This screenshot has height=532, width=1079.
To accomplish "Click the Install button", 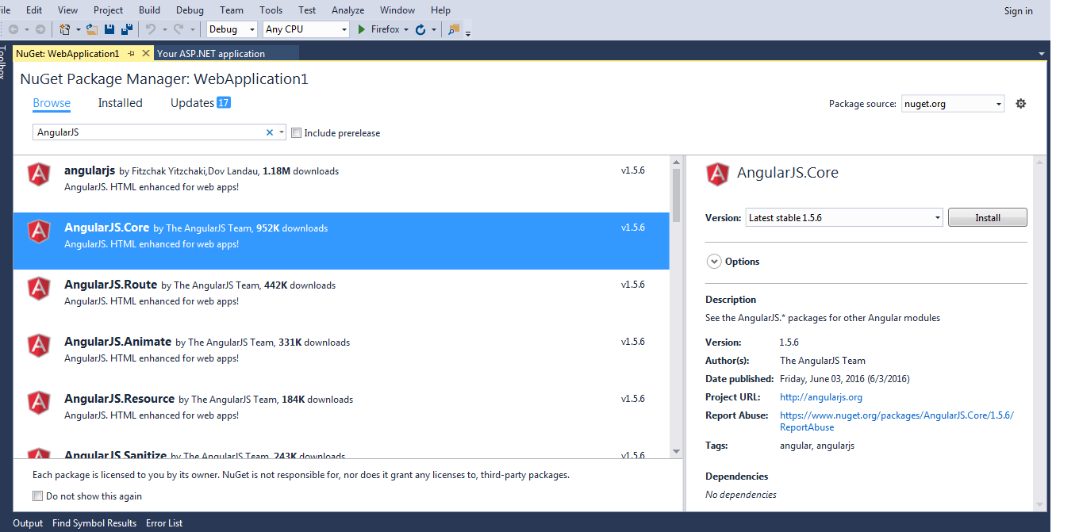I will tap(988, 217).
